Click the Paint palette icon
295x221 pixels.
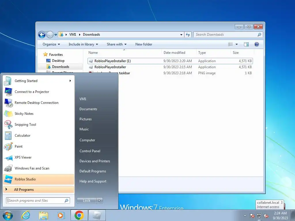8,146
